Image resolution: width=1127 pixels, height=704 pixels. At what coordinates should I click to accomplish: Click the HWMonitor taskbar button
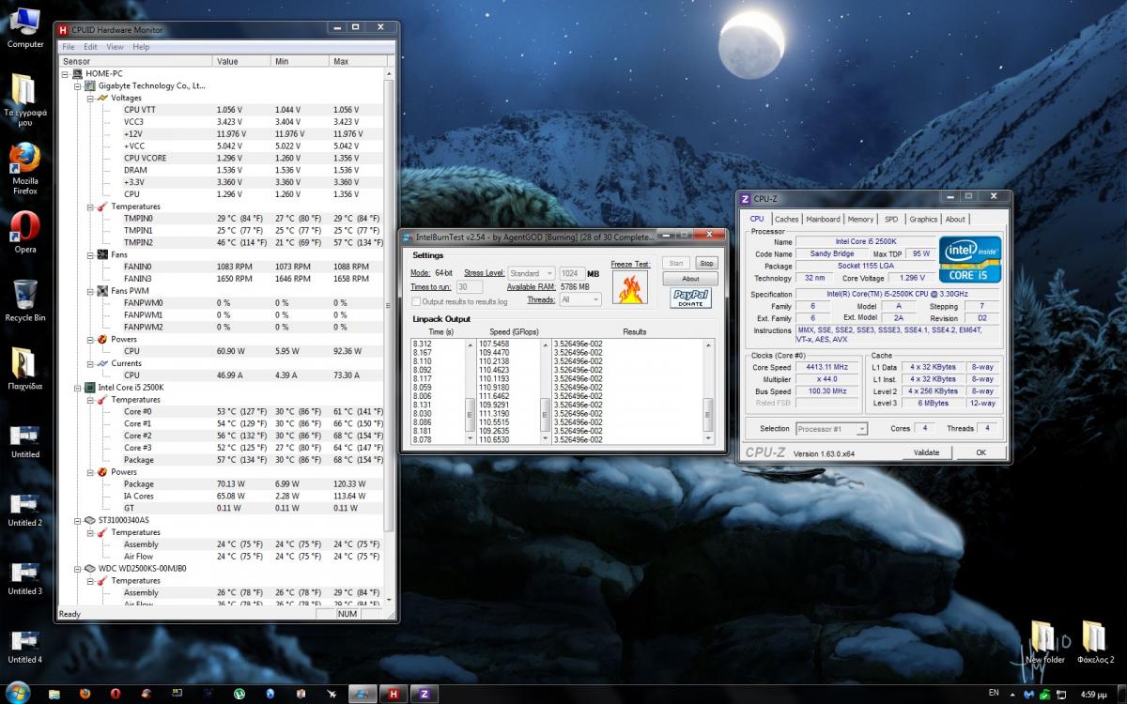tap(392, 694)
